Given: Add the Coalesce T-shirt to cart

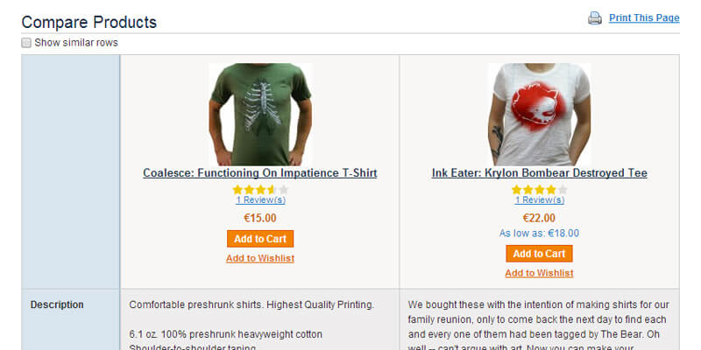Looking at the screenshot, I should click(x=260, y=239).
